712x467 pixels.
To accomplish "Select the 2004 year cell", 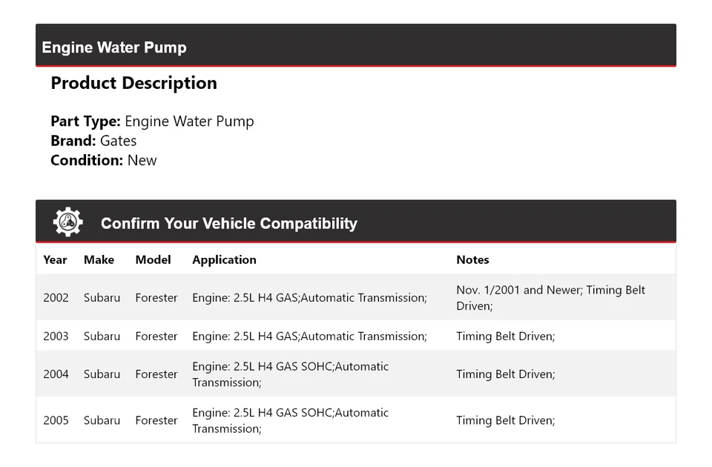I will pyautogui.click(x=56, y=374).
